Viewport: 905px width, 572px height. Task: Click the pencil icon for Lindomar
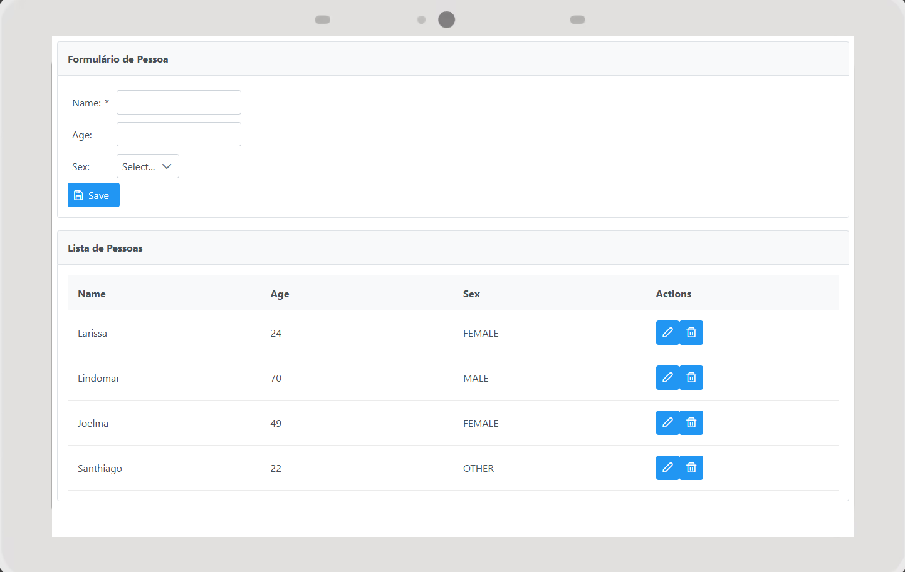pyautogui.click(x=667, y=378)
